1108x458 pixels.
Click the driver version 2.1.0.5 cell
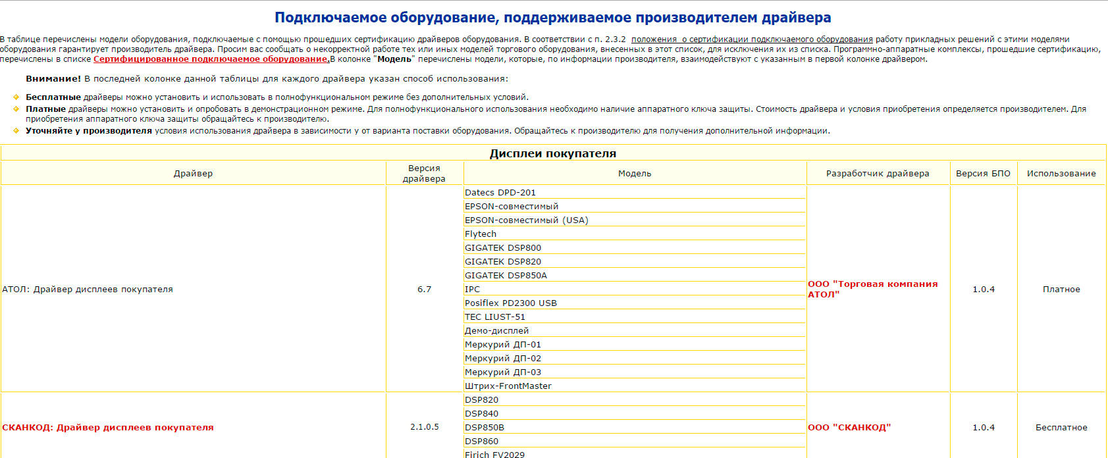424,427
